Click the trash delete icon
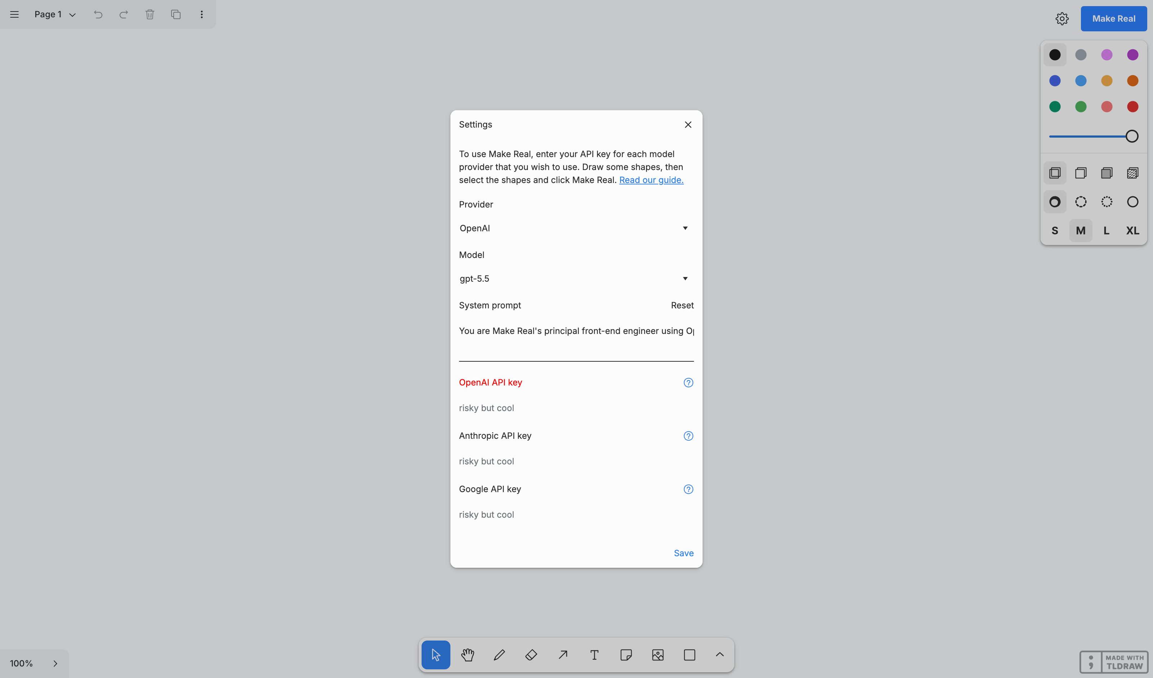The width and height of the screenshot is (1153, 678). [x=150, y=14]
